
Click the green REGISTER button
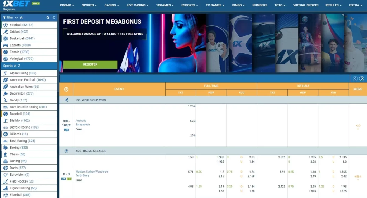click(90, 64)
